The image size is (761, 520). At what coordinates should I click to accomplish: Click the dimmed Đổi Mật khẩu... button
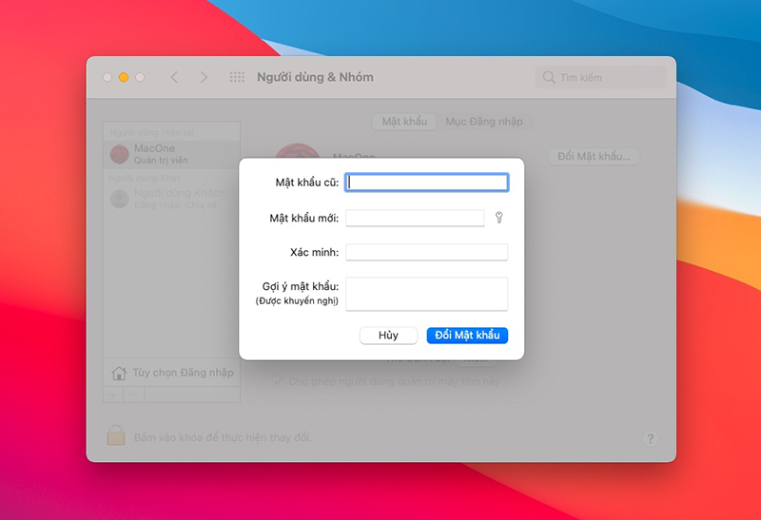594,157
